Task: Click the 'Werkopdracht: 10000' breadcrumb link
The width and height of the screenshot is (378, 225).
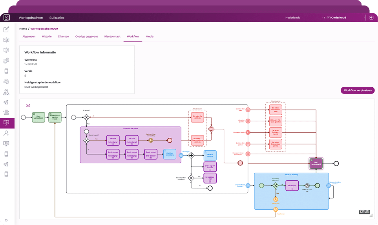Action: tap(44, 29)
